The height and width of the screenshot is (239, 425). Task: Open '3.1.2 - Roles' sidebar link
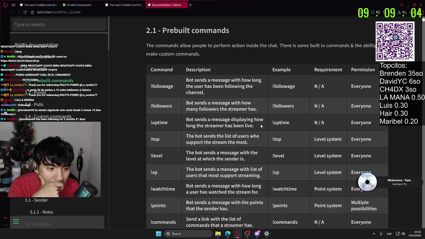tap(41, 212)
